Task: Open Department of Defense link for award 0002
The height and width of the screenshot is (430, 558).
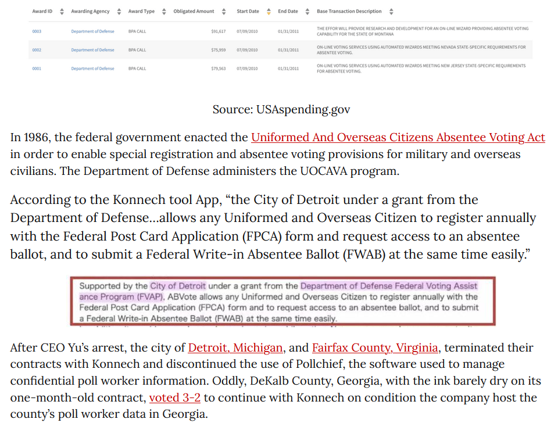Action: pos(92,50)
